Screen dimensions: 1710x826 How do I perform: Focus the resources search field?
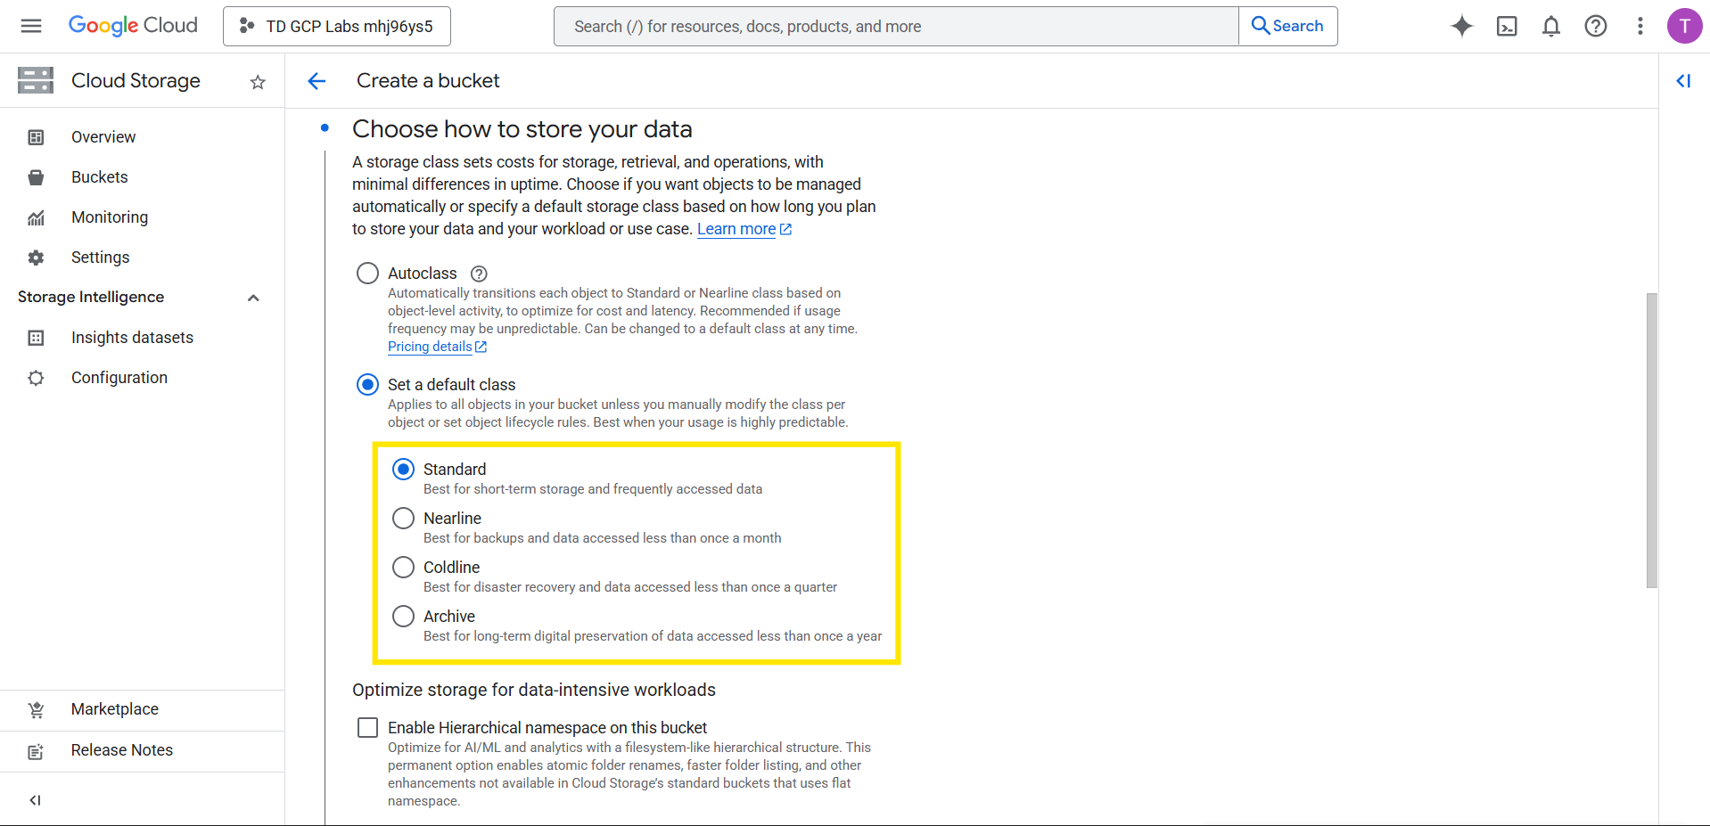[x=895, y=26]
